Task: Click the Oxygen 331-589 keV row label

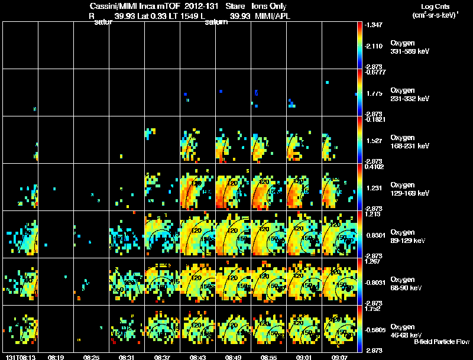Action: click(x=410, y=47)
